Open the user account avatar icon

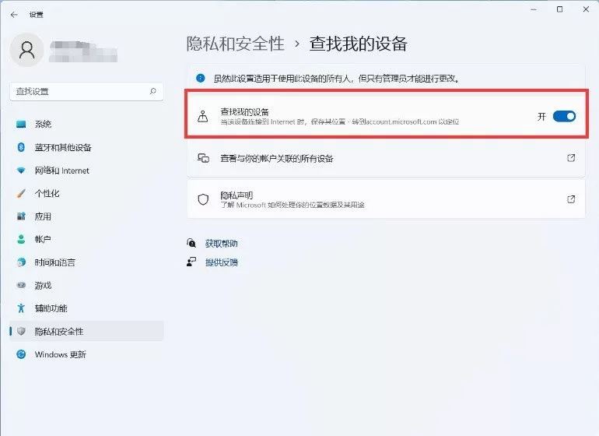[26, 50]
